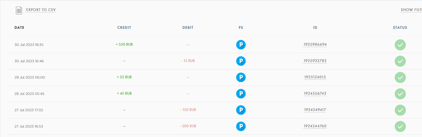Sort the table by Date column
The image size is (422, 137).
19,28
